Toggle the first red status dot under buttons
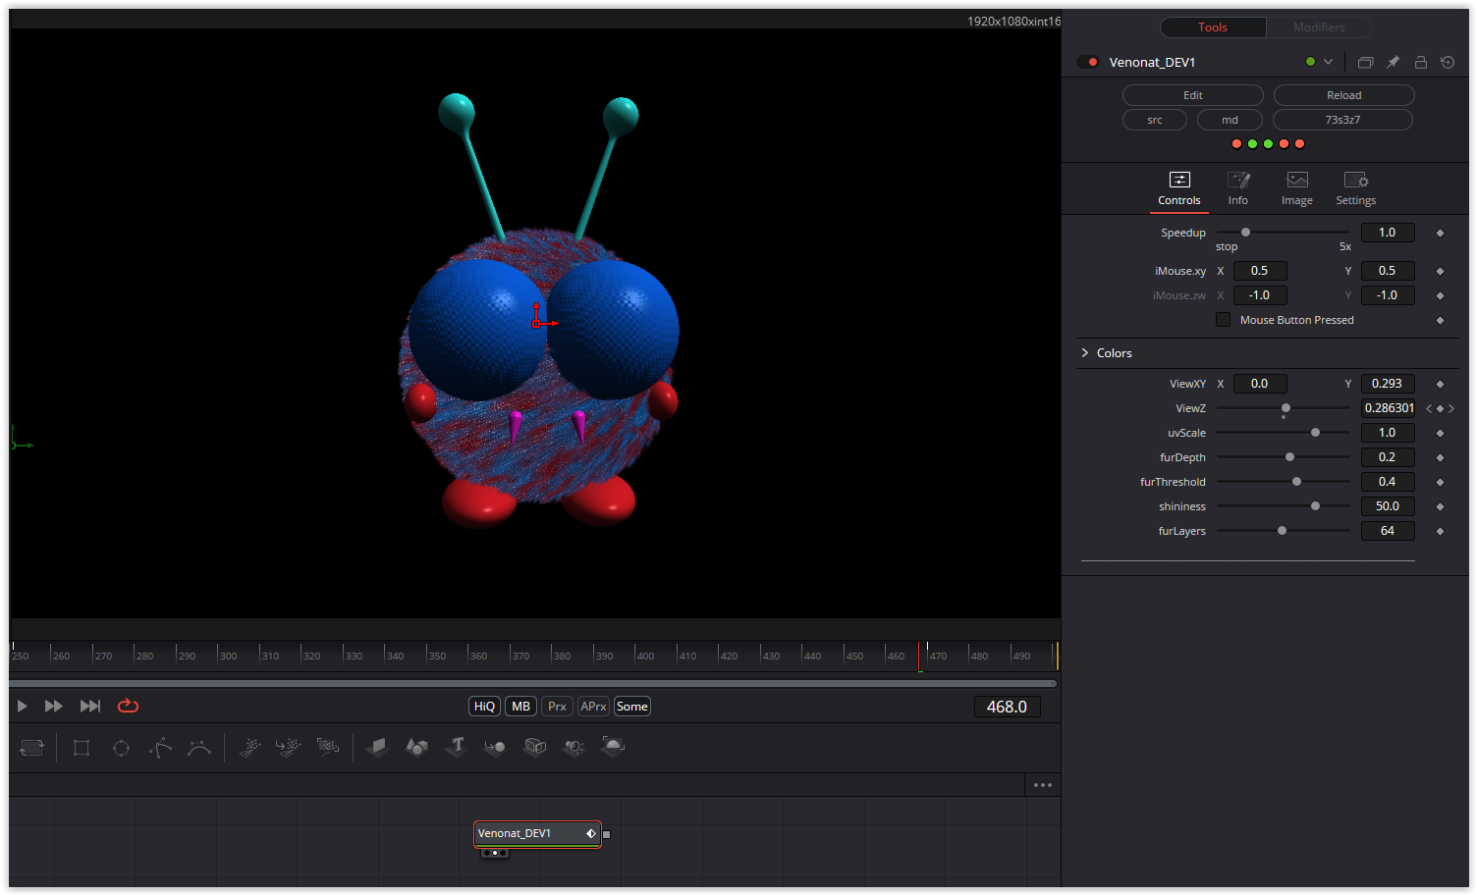This screenshot has height=895, width=1477. click(x=1236, y=144)
